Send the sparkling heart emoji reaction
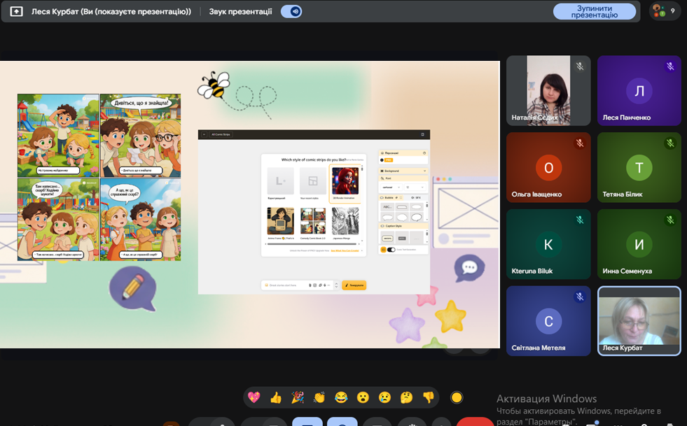The width and height of the screenshot is (687, 426). (x=254, y=397)
